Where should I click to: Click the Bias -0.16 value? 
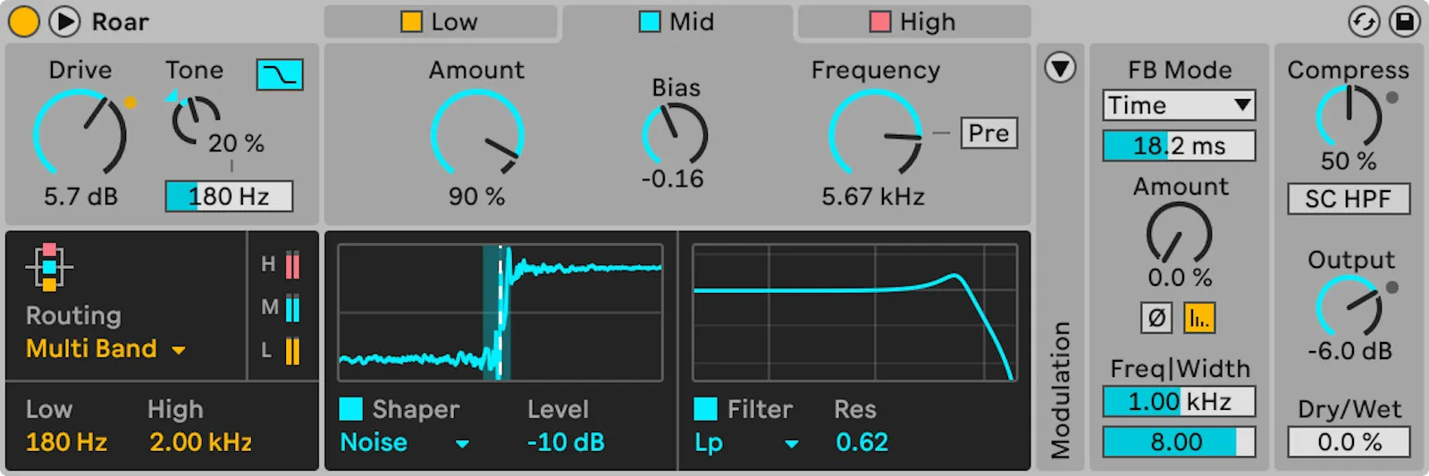coord(673,180)
